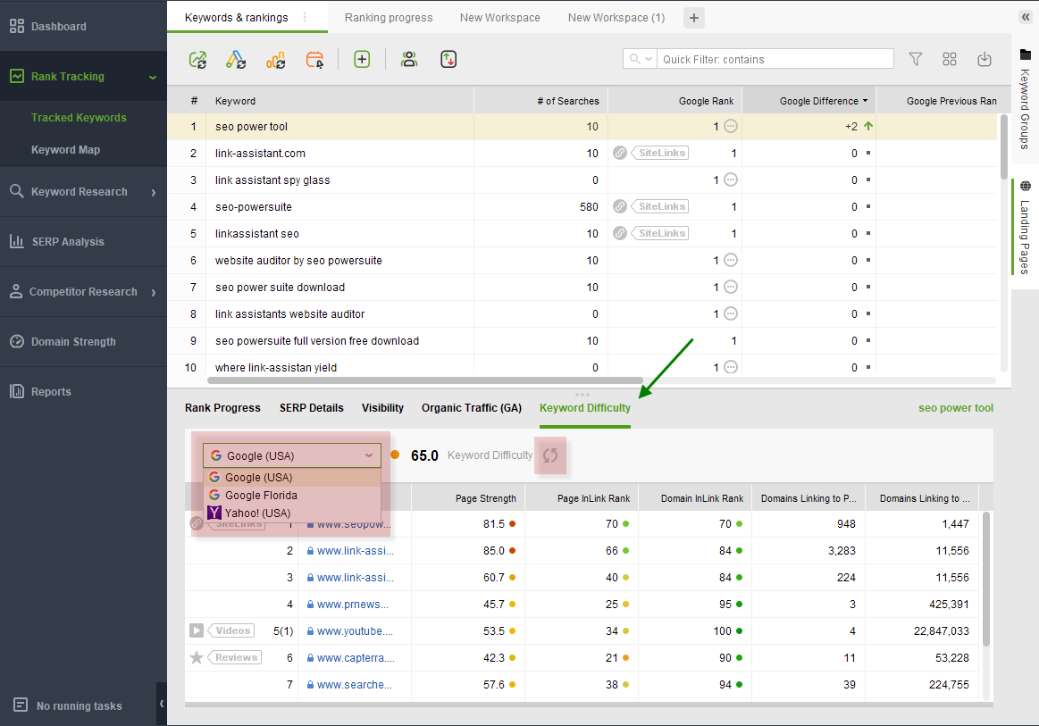Switch to the New Workspace tab
Viewport: 1039px width, 726px height.
pos(500,18)
